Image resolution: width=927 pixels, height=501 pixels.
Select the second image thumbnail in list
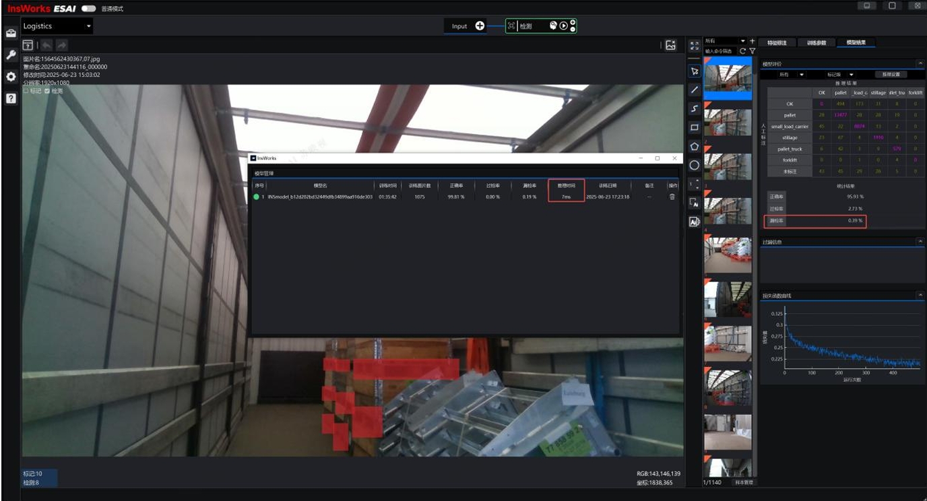728,123
